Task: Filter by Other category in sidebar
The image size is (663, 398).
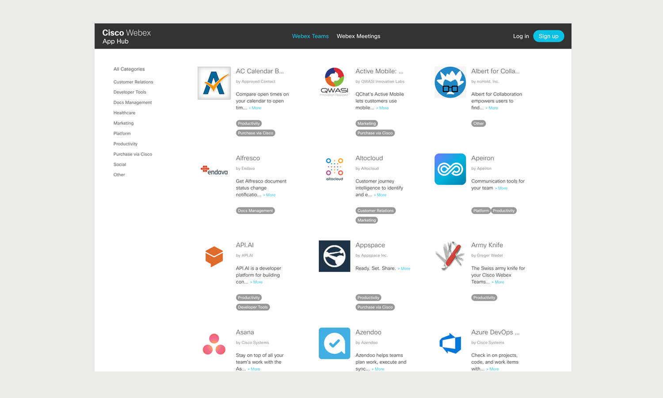Action: pos(119,175)
